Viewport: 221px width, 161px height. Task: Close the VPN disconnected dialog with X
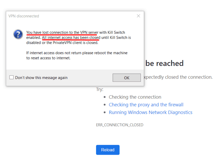(138, 16)
